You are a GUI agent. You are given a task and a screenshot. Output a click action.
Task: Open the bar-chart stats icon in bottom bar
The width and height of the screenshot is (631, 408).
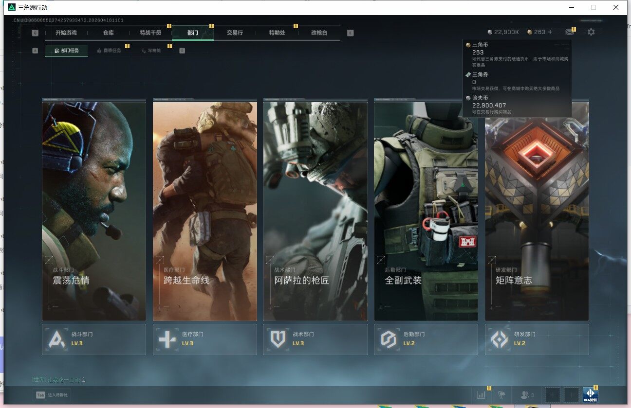click(481, 395)
